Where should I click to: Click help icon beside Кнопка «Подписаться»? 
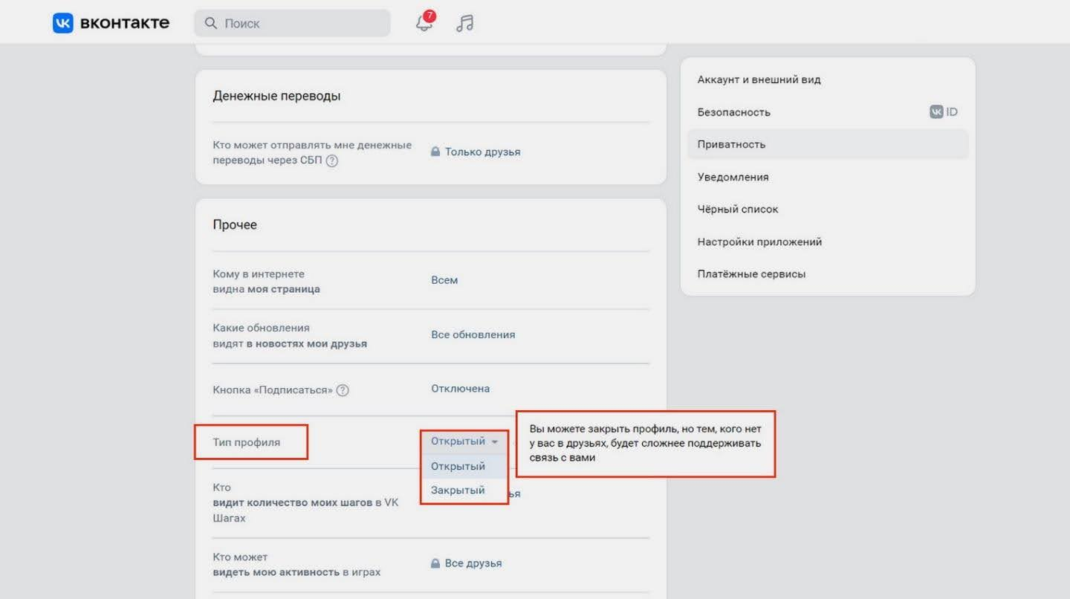pyautogui.click(x=343, y=390)
